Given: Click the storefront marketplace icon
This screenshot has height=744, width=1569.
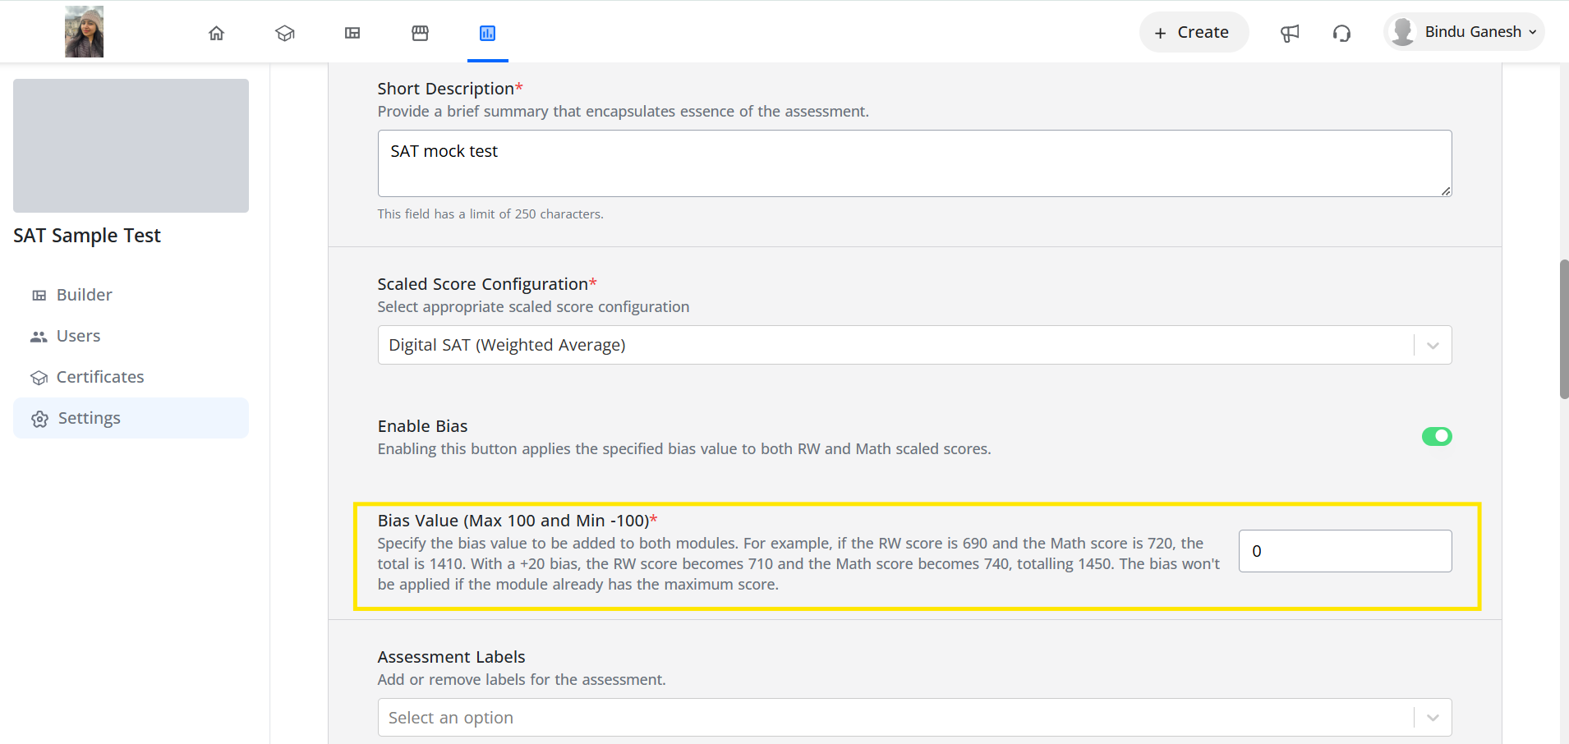Looking at the screenshot, I should [x=420, y=33].
